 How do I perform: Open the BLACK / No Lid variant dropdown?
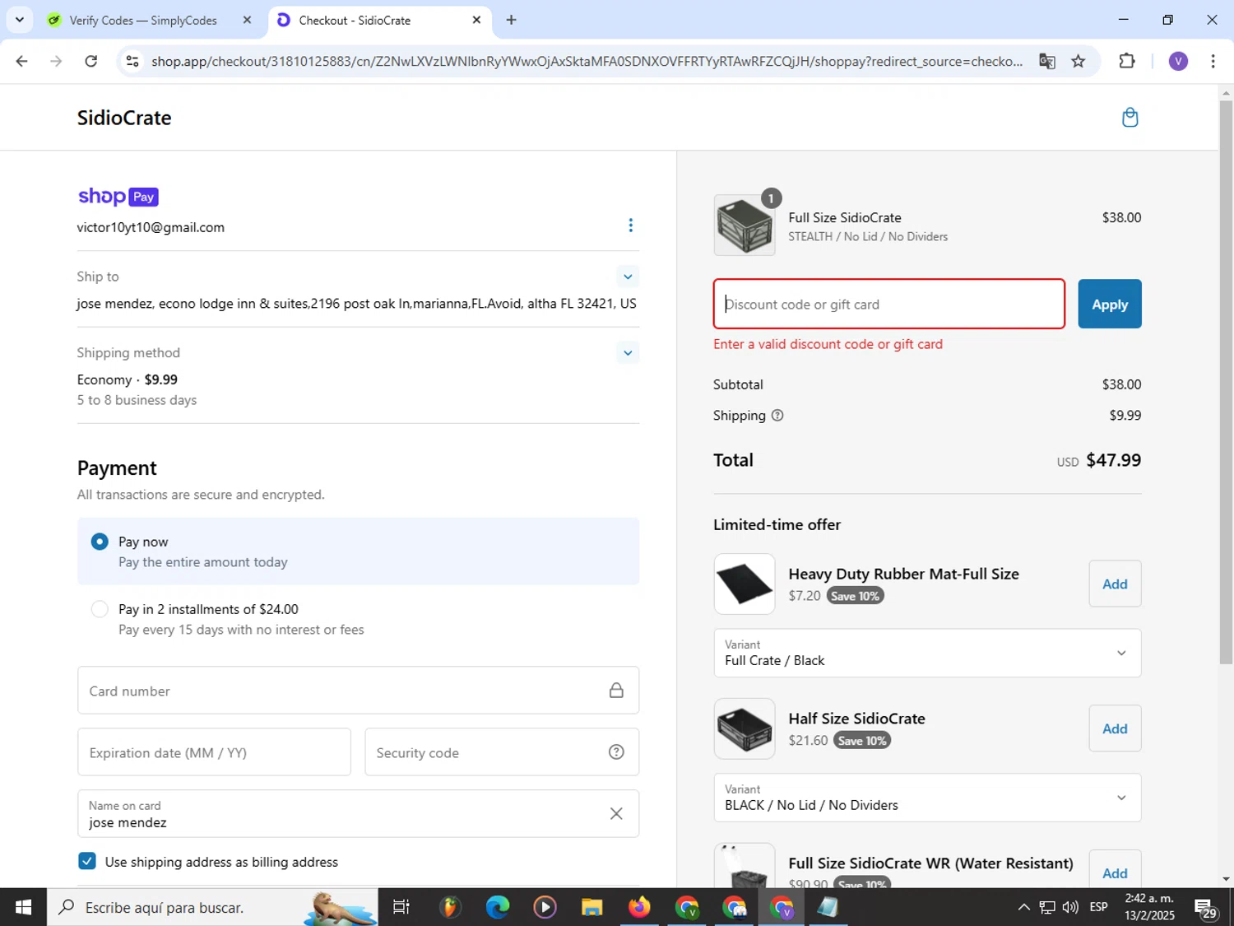click(927, 798)
